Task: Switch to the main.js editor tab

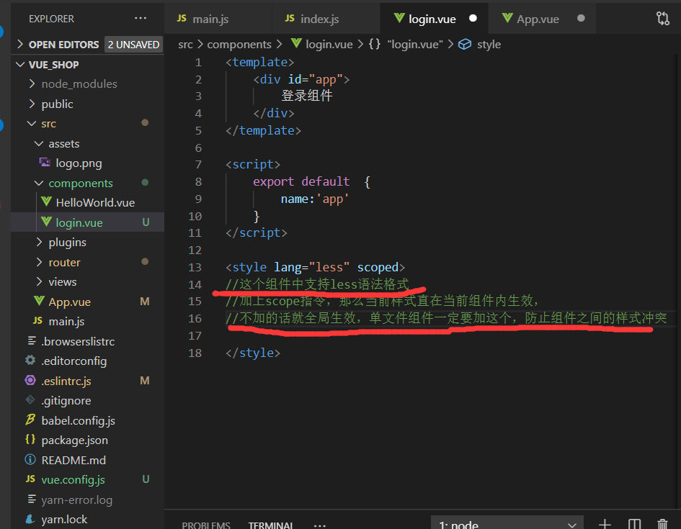Action: (x=218, y=19)
